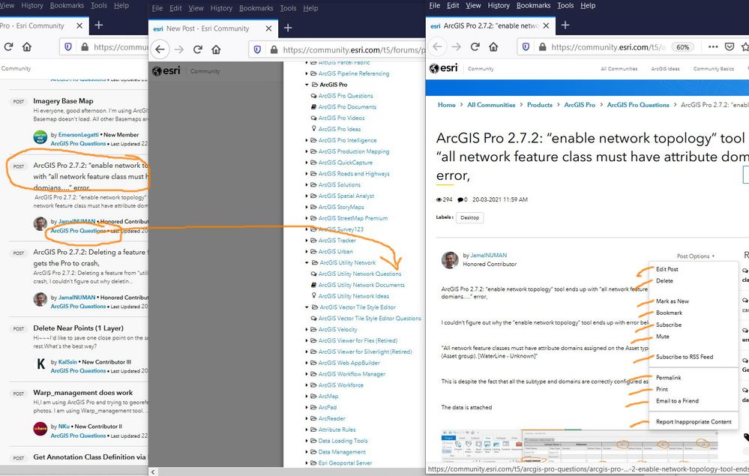Click shield icon in left Esri Community window
The image size is (749, 476).
pyautogui.click(x=67, y=46)
